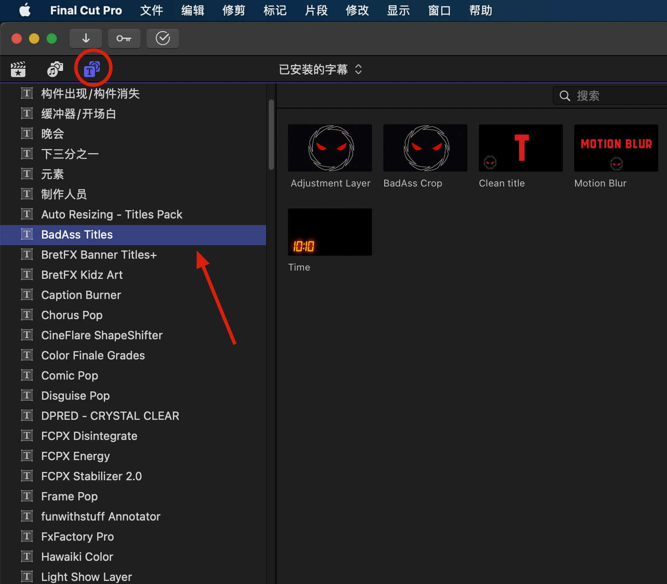This screenshot has height=584, width=667.
Task: Click the T icon beside Hawaiki Color
Action: (x=27, y=556)
